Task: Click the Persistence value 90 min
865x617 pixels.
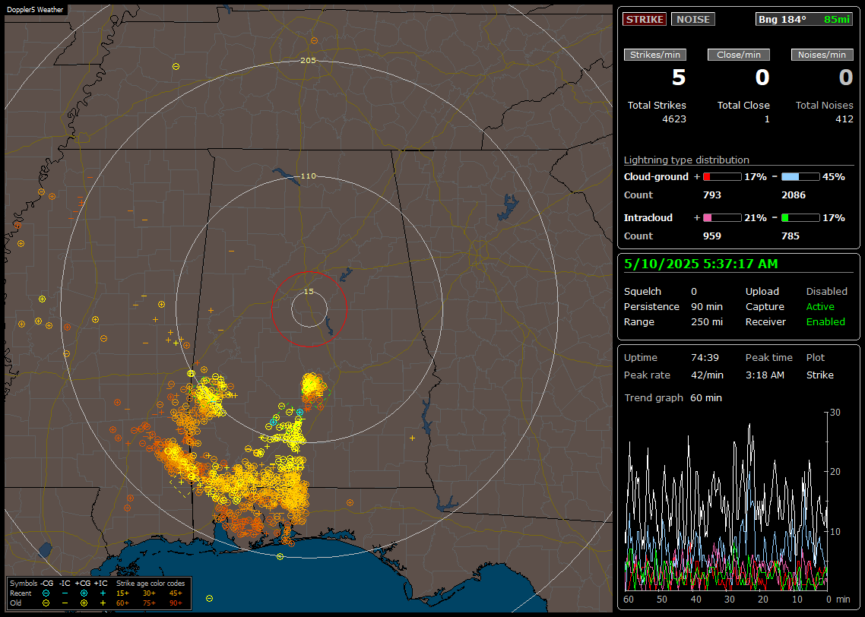Action: [707, 306]
